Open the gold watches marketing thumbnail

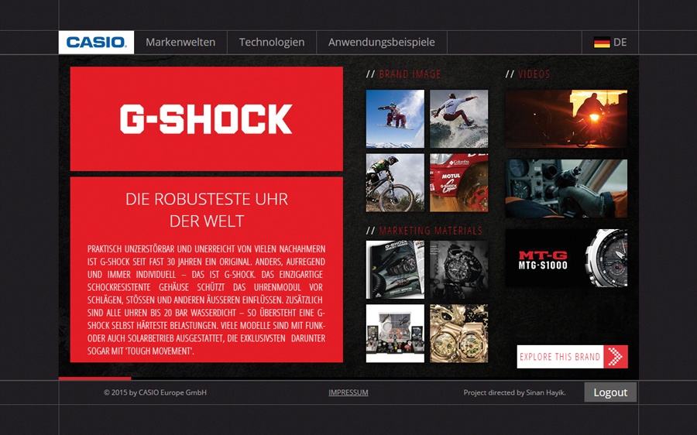[x=458, y=334]
